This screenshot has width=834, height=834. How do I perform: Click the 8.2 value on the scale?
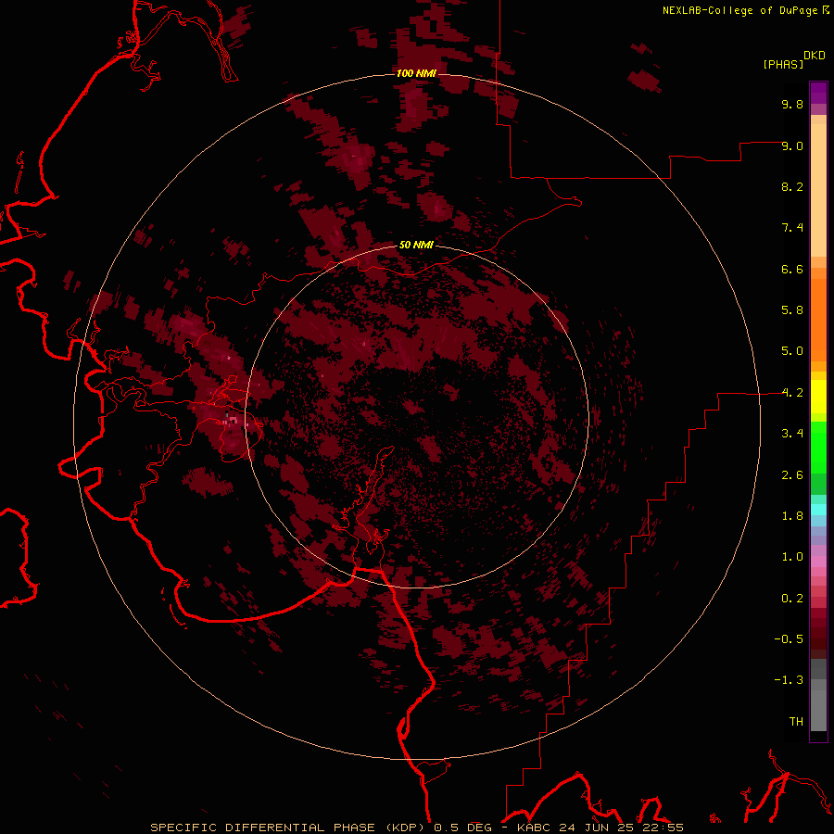click(792, 186)
